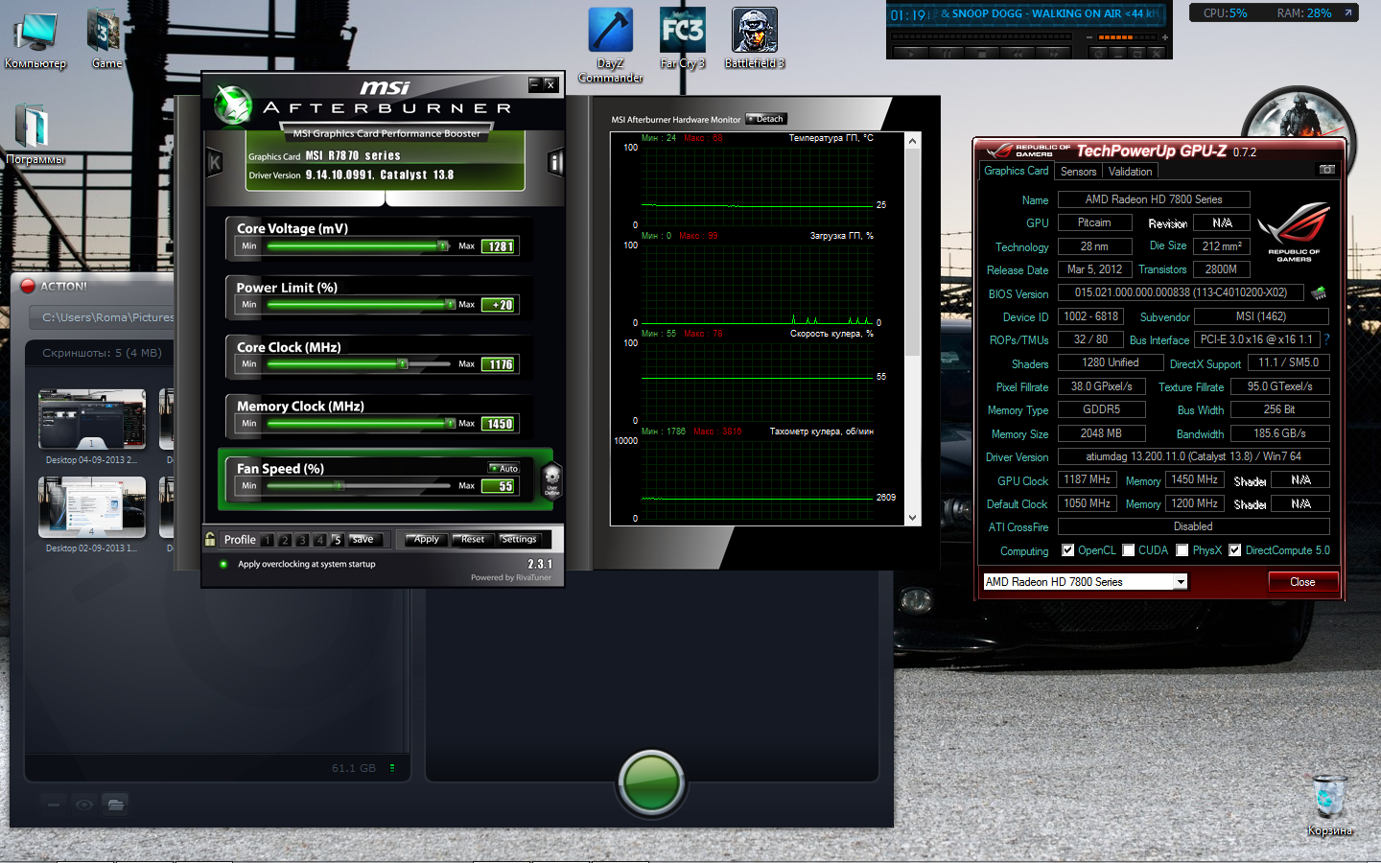Screen dimensions: 1381x863
Task: Toggle Apply overclocking at system startup
Action: coord(223,564)
